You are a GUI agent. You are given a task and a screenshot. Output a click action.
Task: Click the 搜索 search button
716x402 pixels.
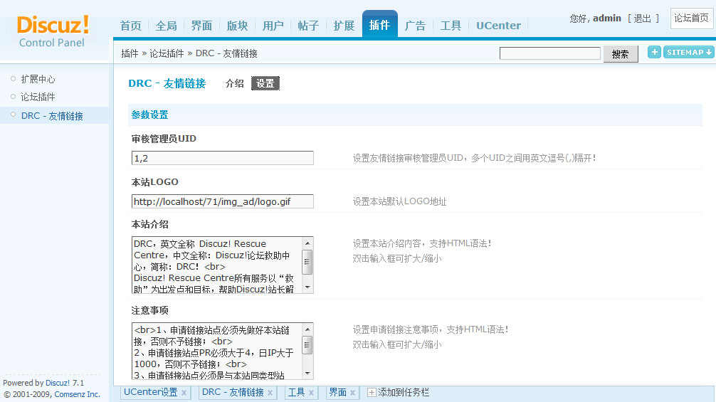pos(621,54)
